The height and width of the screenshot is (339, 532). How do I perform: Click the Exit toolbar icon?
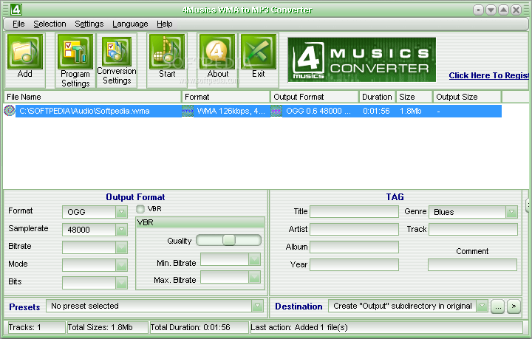coord(258,52)
